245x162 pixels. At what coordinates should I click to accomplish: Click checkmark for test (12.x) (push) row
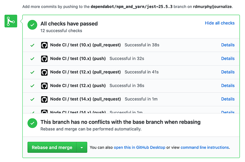point(32,86)
